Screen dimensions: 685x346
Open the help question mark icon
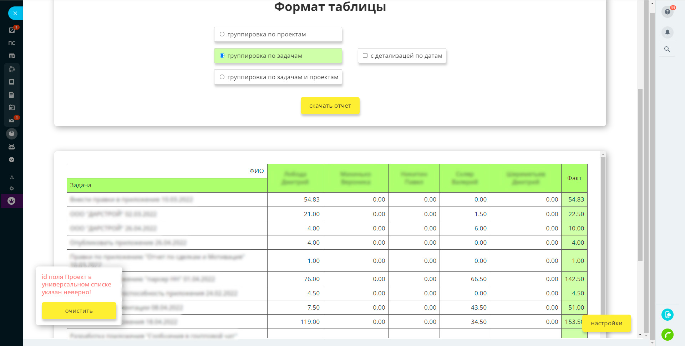pos(667,12)
